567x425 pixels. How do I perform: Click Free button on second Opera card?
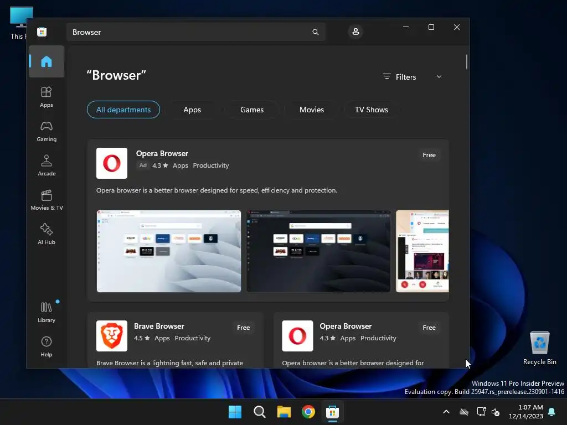429,328
